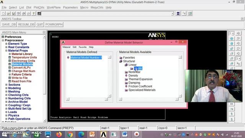Click the command prompt icon beside input

point(39,13)
